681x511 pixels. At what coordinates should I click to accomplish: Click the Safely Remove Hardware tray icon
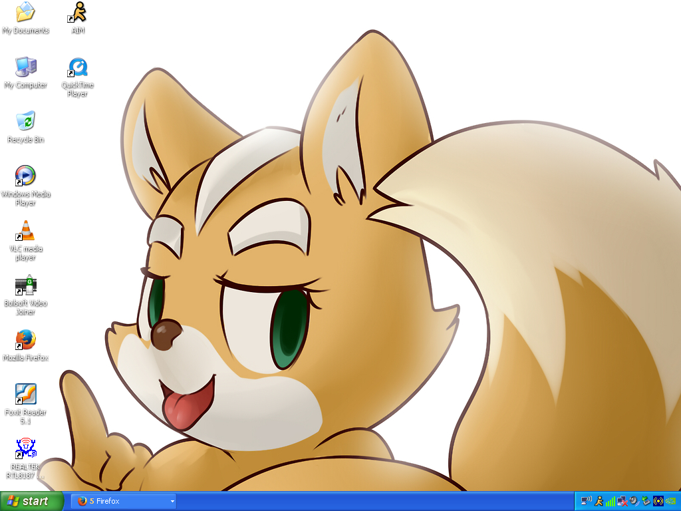coord(646,501)
